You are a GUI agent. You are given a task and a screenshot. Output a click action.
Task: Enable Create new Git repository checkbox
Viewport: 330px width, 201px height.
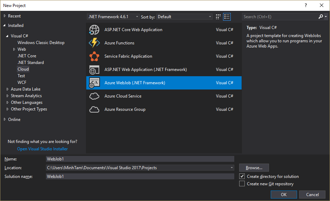242,184
